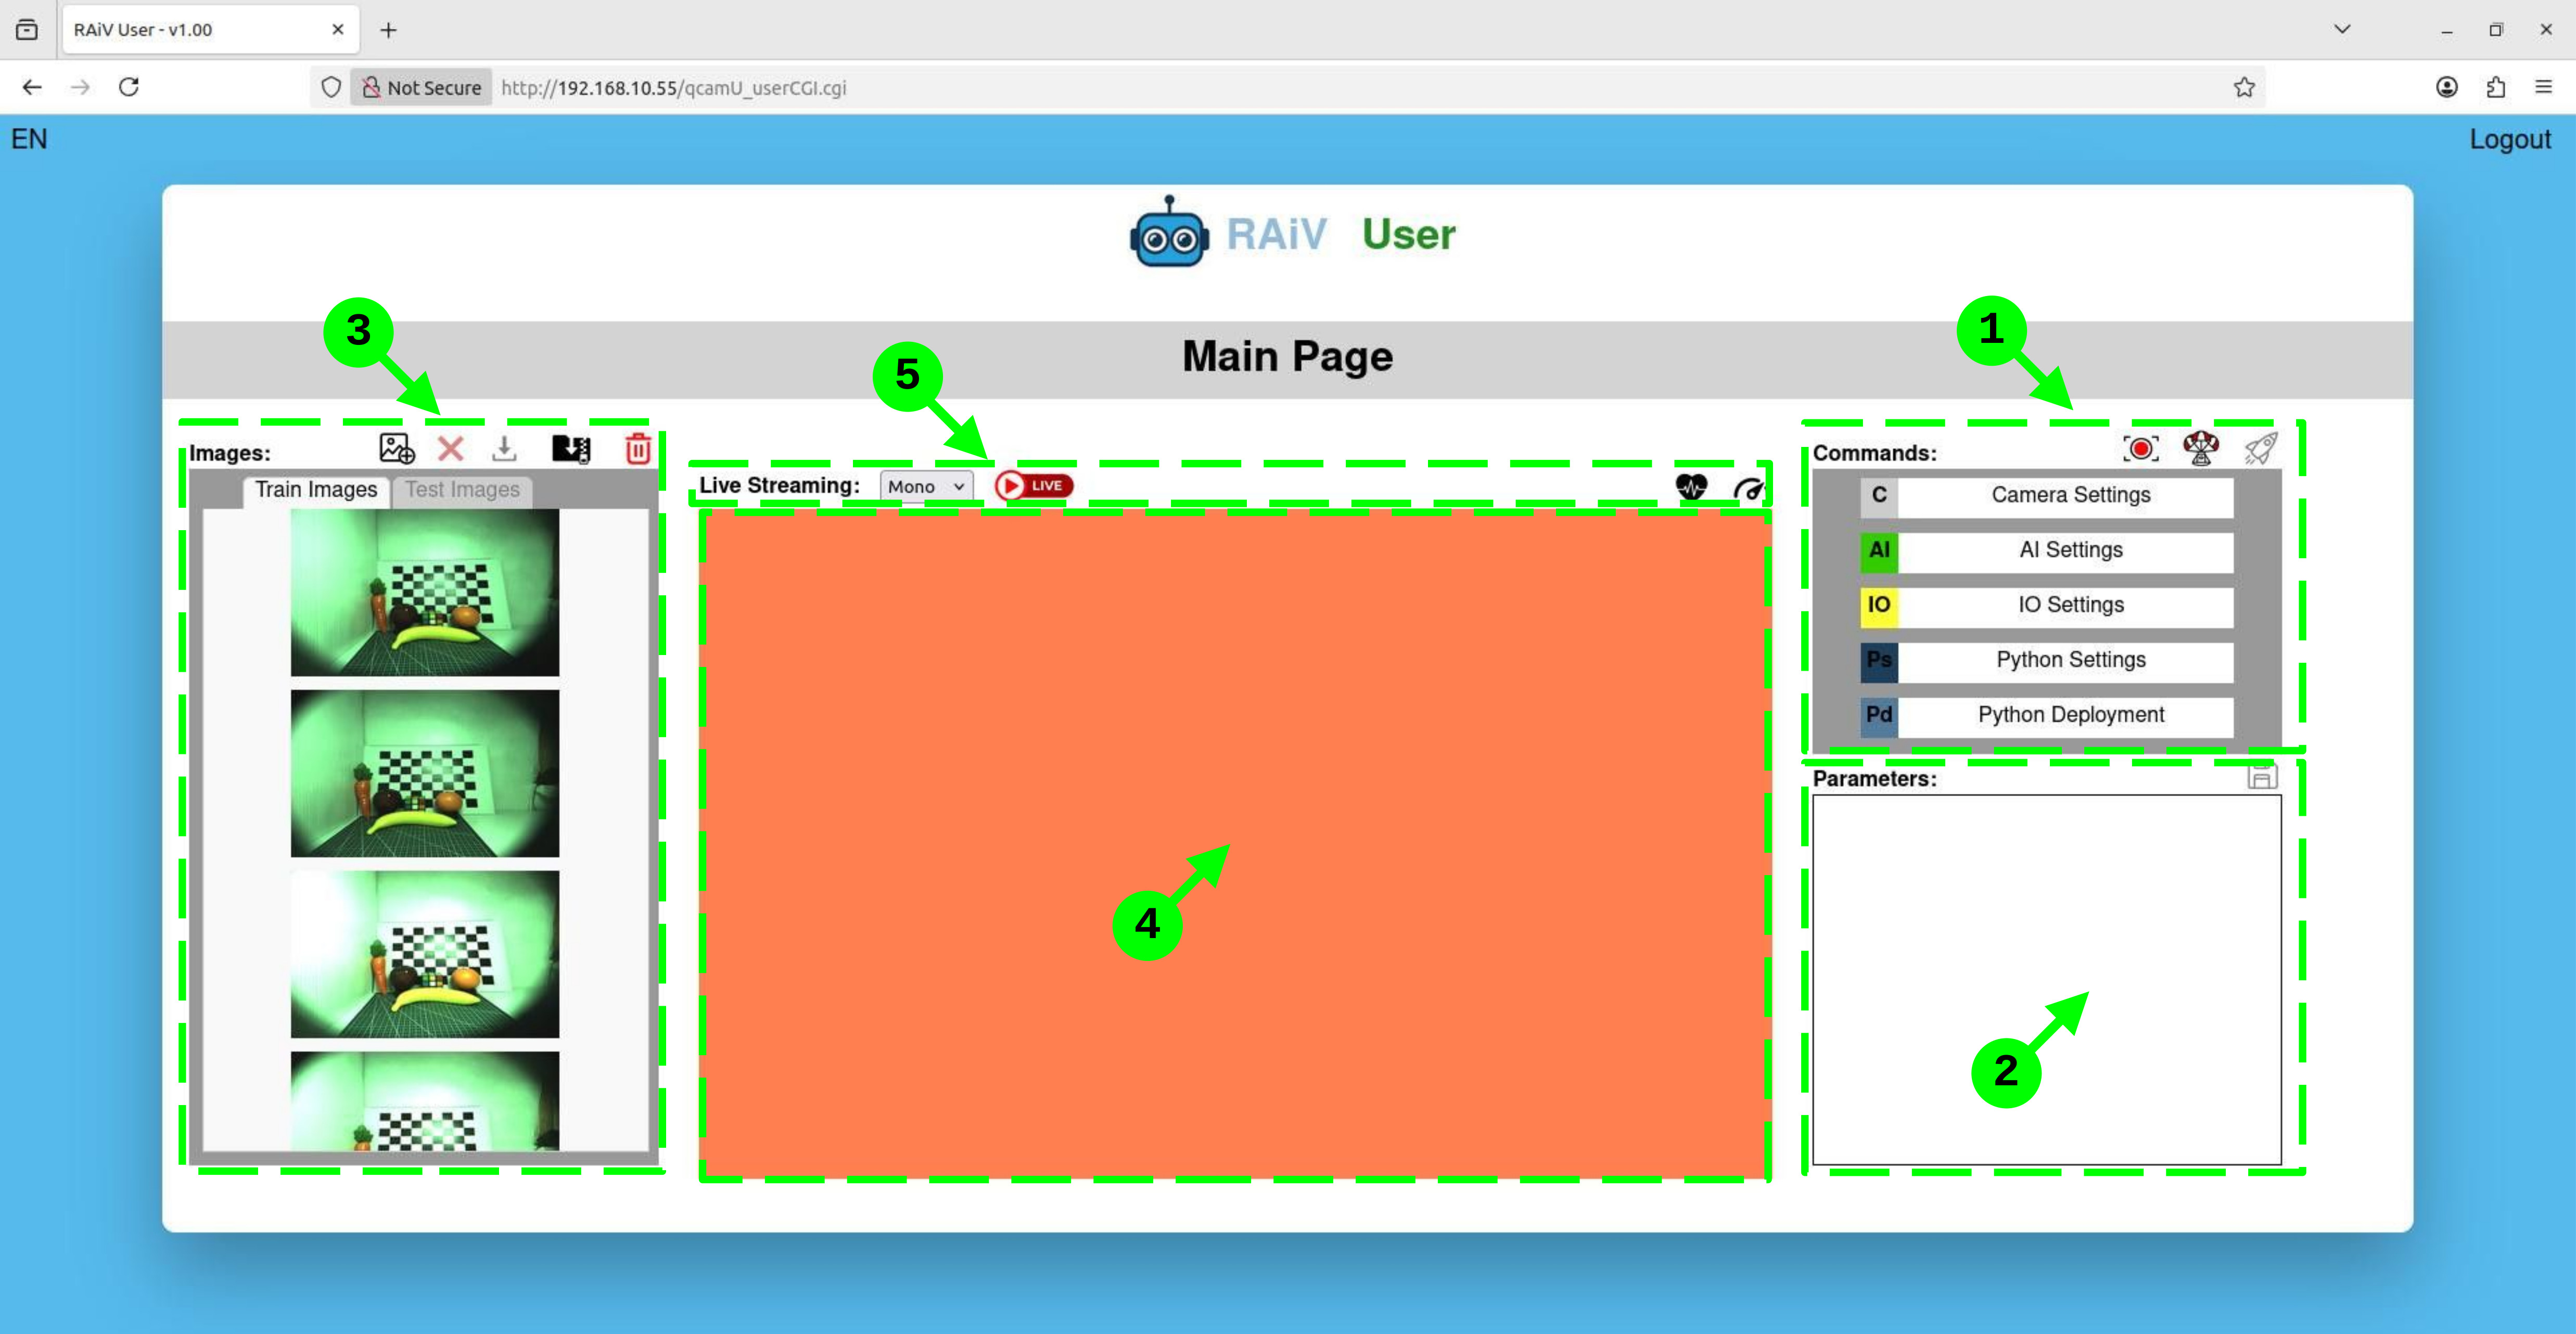This screenshot has width=2576, height=1334.
Task: Click the red X clear icon above images
Action: (x=451, y=449)
